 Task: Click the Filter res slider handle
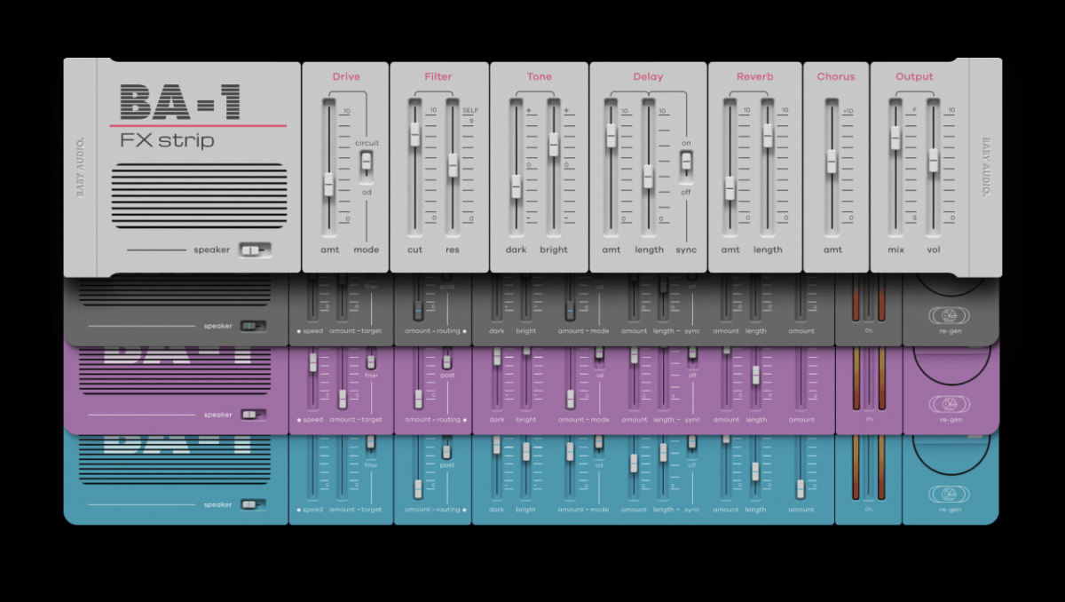[452, 164]
